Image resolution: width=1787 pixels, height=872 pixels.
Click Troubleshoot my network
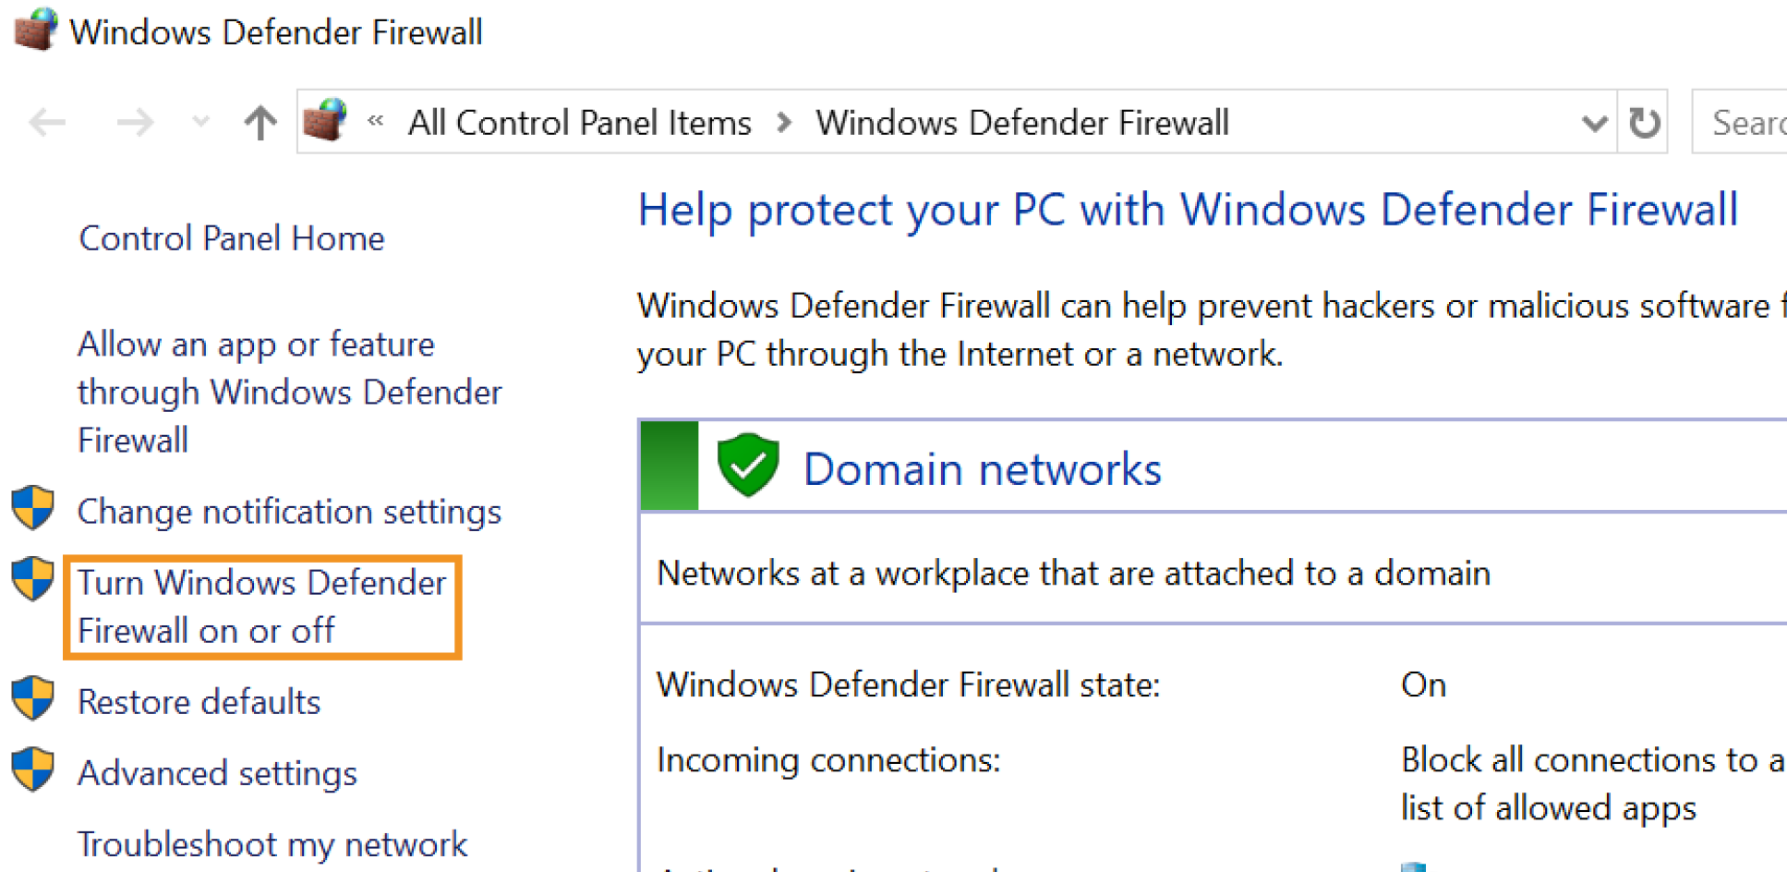point(272,842)
